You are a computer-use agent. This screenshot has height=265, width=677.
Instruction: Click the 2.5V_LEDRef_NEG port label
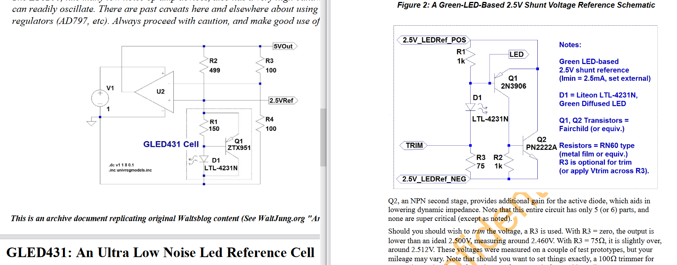(x=434, y=179)
